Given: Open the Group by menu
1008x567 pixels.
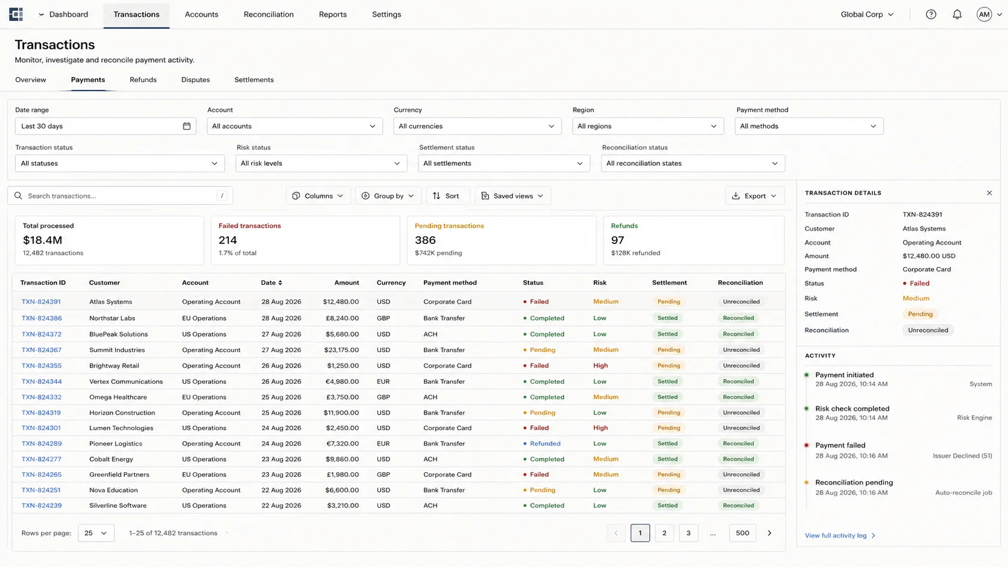Looking at the screenshot, I should [388, 196].
